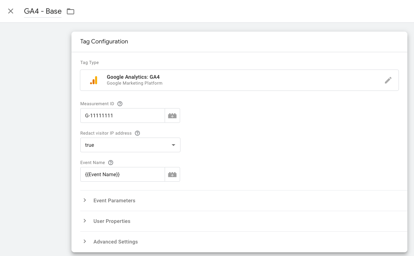This screenshot has height=256, width=414.
Task: Click the Measurement ID input field
Action: coord(123,115)
